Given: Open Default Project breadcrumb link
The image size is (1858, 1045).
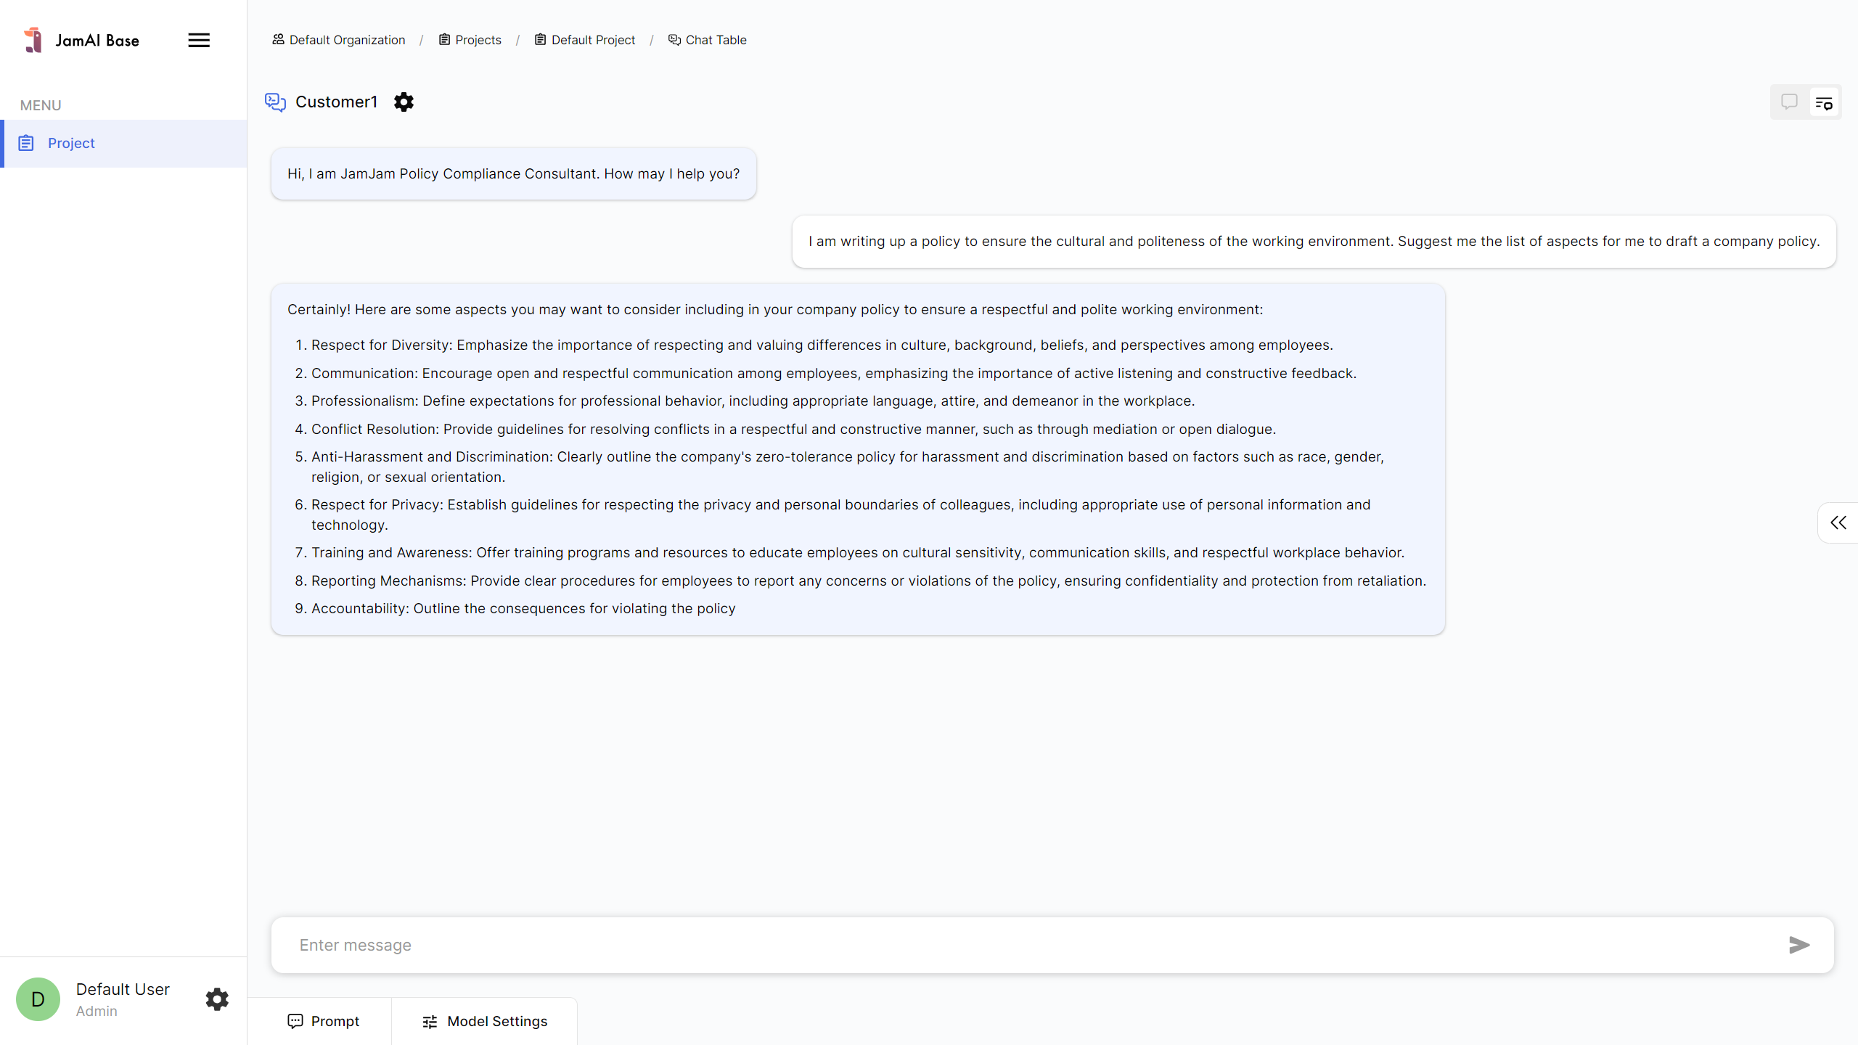Looking at the screenshot, I should 585,40.
